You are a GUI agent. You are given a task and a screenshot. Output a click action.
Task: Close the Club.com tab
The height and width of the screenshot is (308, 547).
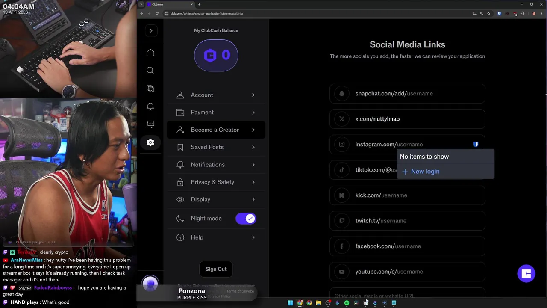pos(191,4)
